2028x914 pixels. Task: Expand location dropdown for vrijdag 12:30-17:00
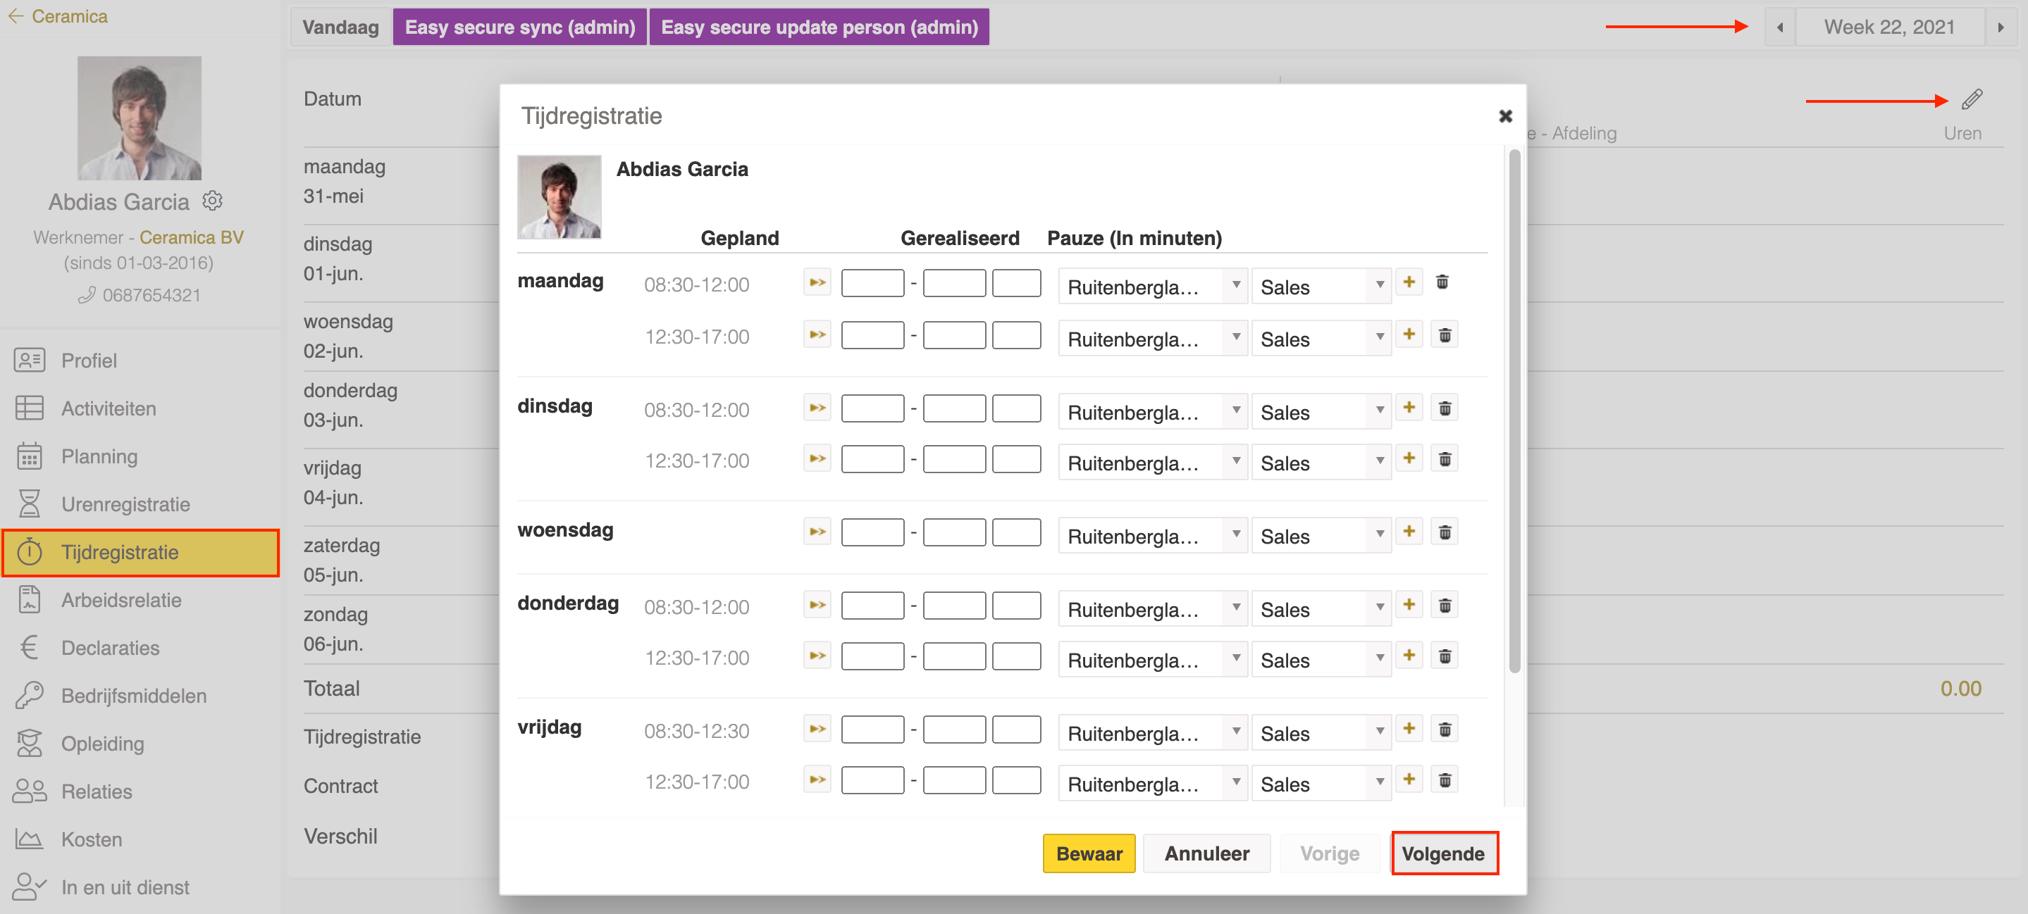1152,784
